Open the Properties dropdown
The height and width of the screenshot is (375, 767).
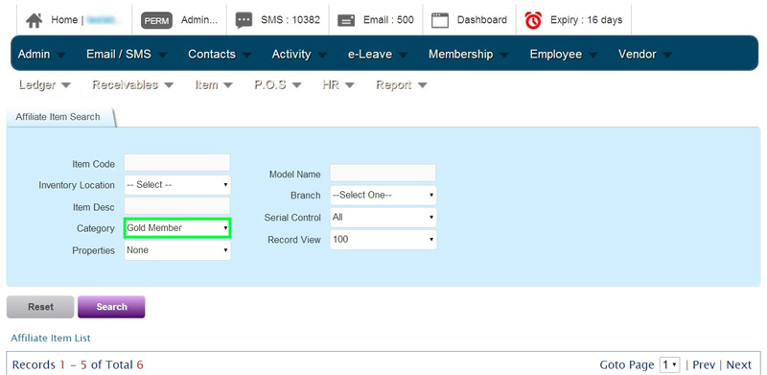coord(177,250)
